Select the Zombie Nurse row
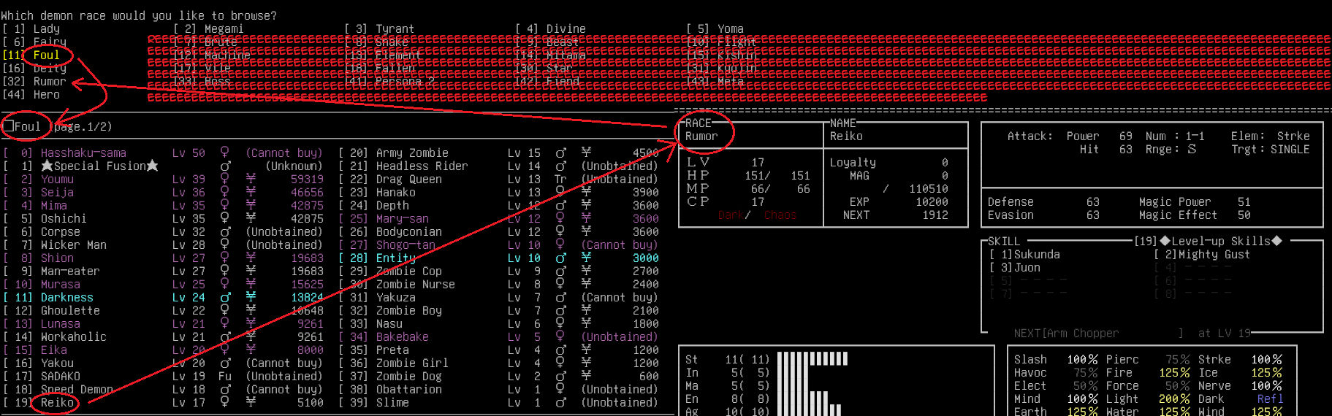 tap(498, 285)
